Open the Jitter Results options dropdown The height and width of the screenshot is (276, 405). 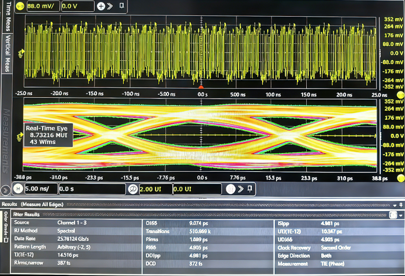click(x=401, y=215)
